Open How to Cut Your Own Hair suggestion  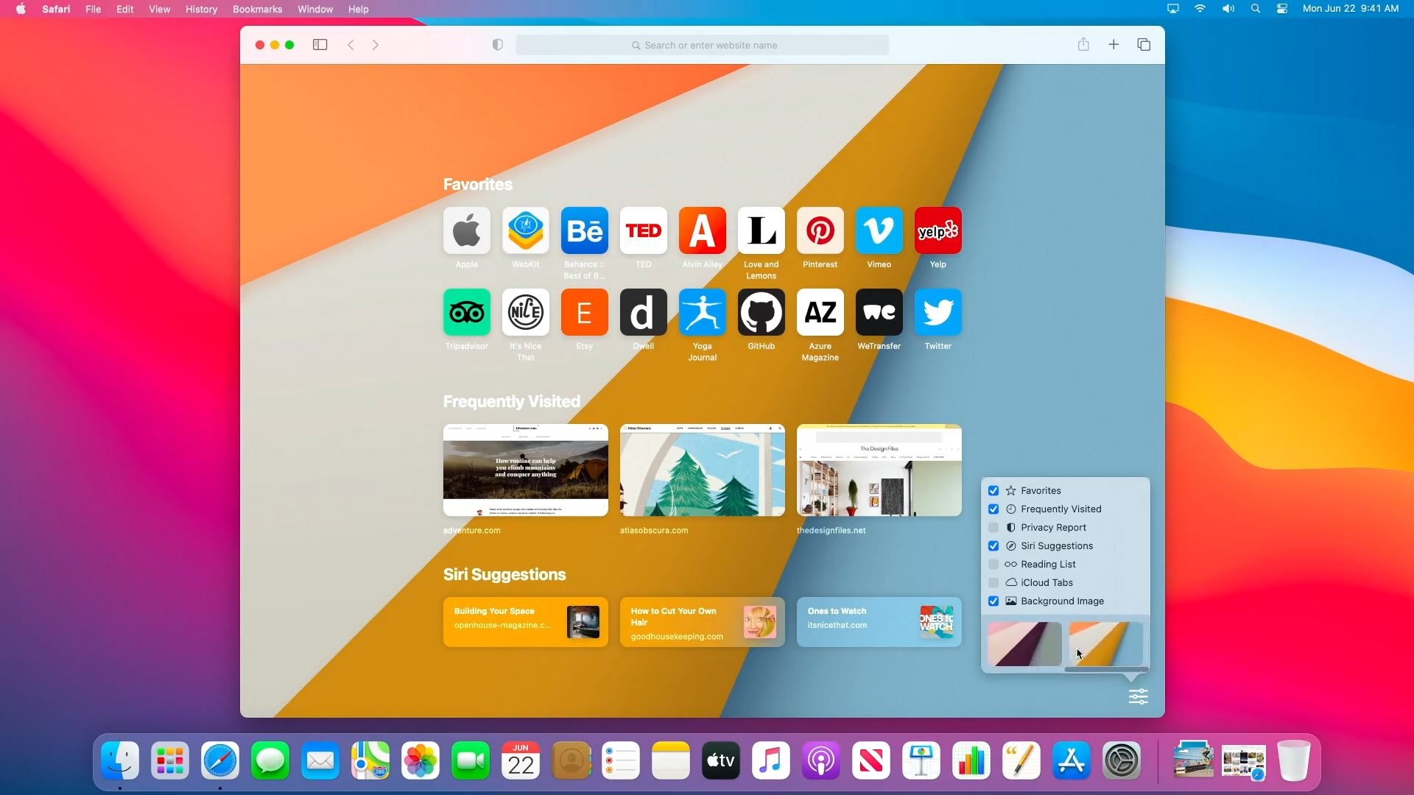[703, 622]
